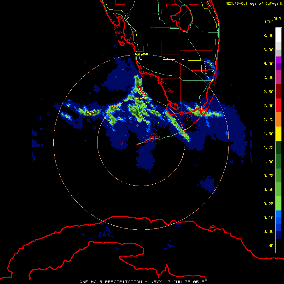Image resolution: width=284 pixels, height=284 pixels.
Task: Click the 4.00 legend value
Action: (269, 63)
